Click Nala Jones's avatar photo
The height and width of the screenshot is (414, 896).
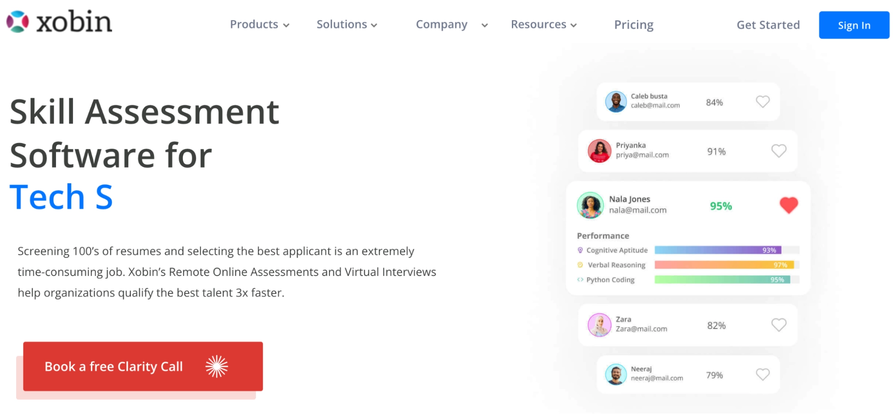(x=590, y=205)
